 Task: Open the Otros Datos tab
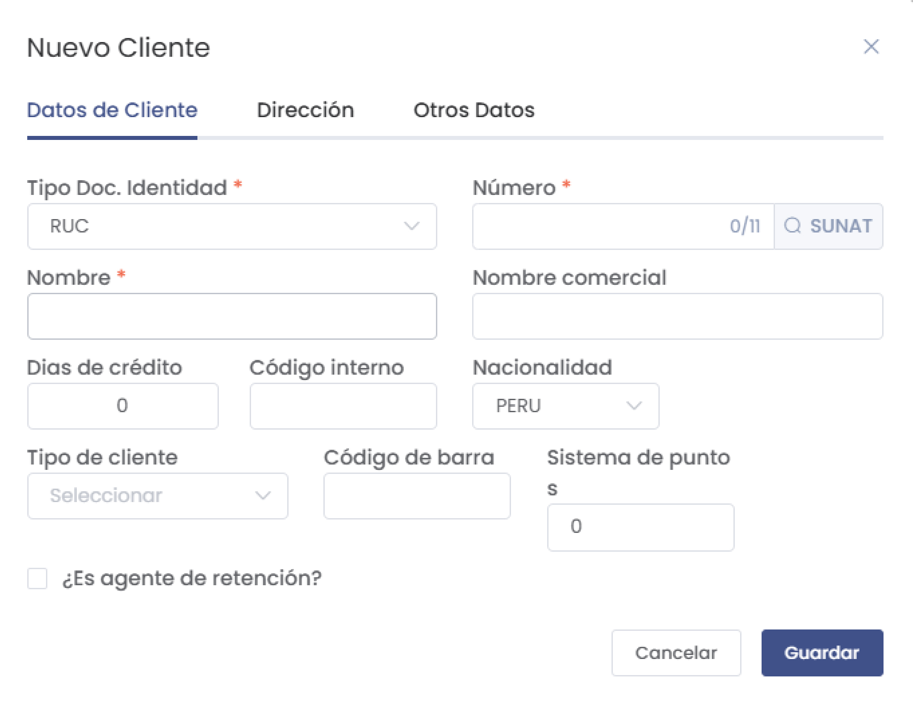[474, 110]
